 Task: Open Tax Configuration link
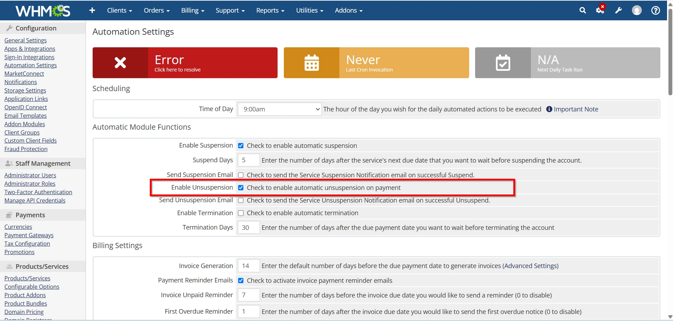tap(27, 244)
